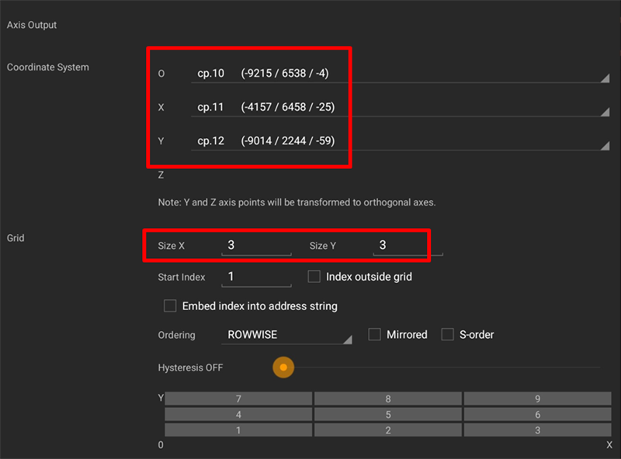This screenshot has width=621, height=459.
Task: Select grid cell 4
Action: (x=238, y=415)
